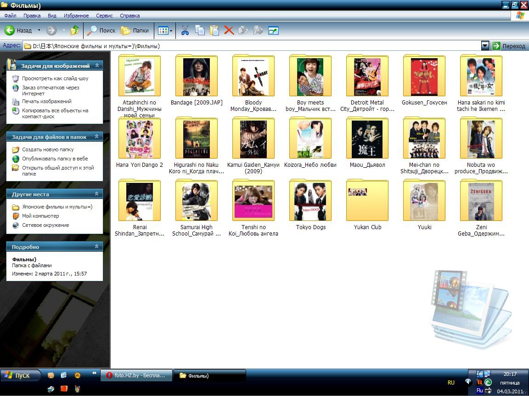Screen dimensions: 529x396
Task: Click the Cut scissors icon
Action: coord(185,31)
